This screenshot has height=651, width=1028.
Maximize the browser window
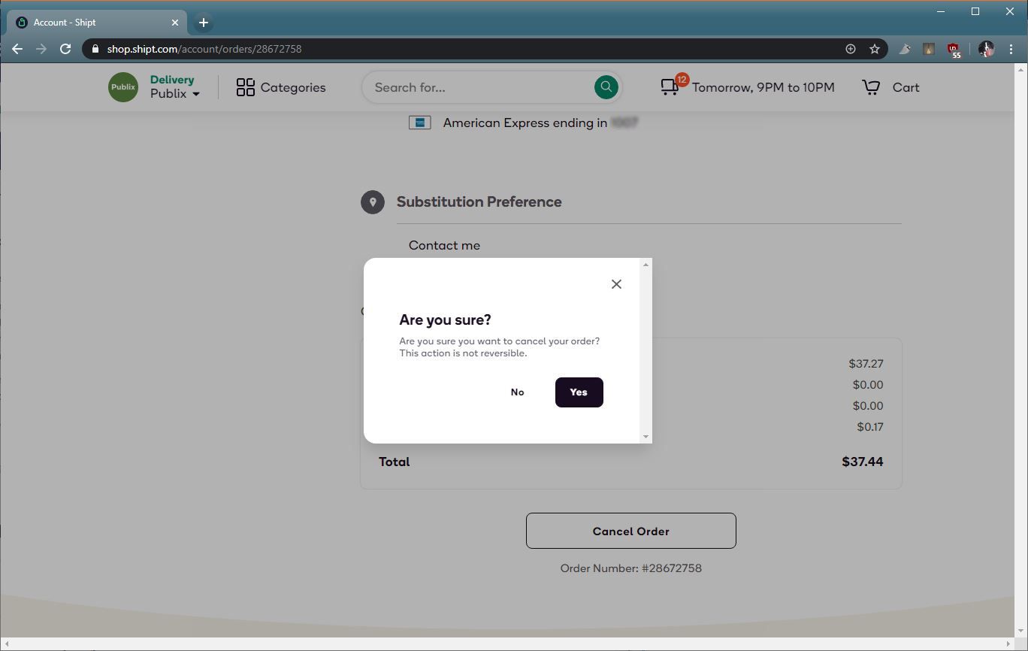[x=975, y=11]
